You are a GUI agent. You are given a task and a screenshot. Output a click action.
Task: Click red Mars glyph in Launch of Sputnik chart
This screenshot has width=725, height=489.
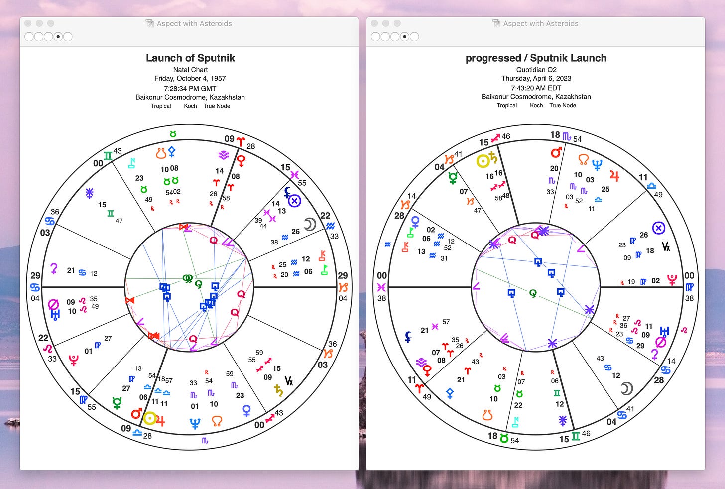(x=136, y=413)
